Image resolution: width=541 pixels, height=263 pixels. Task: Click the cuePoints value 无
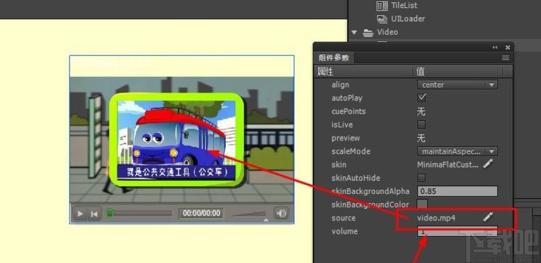point(421,111)
